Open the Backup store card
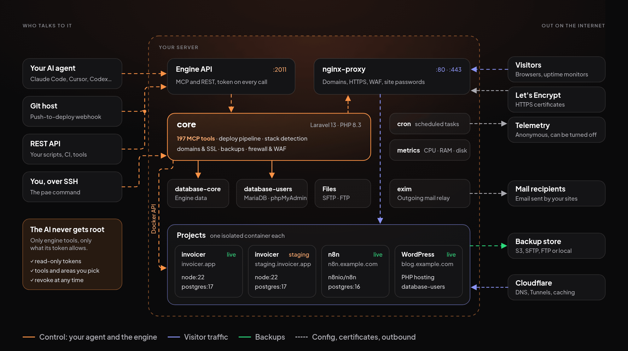Image resolution: width=628 pixels, height=351 pixels. pyautogui.click(x=556, y=246)
